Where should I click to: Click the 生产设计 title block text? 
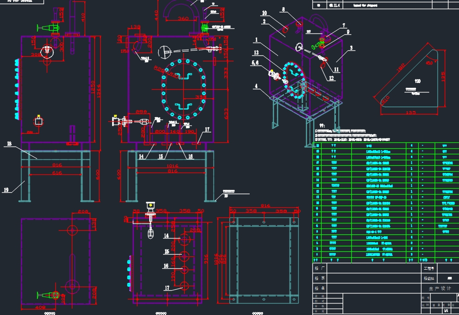point(440,288)
